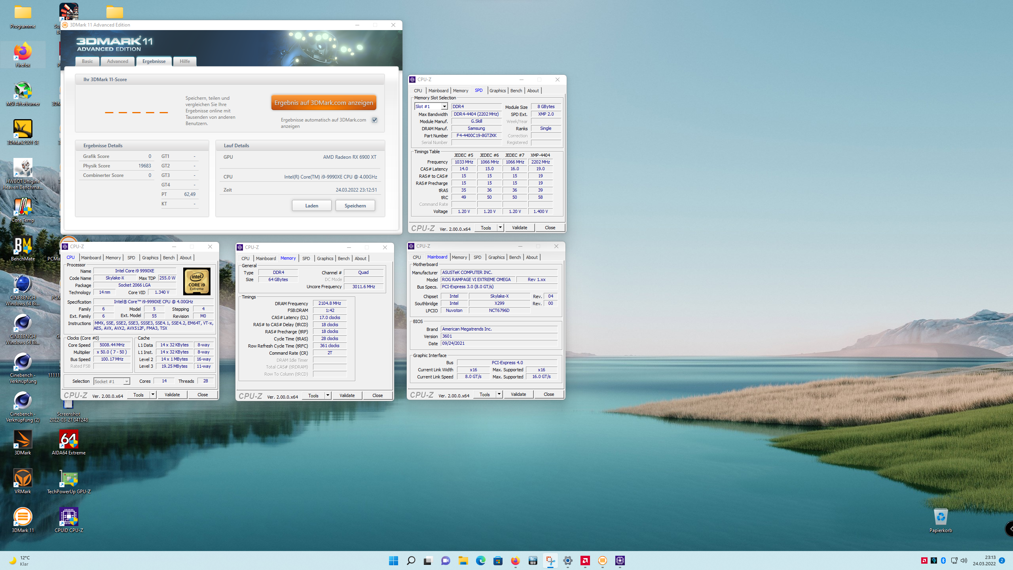Open Windows Start menu
The image size is (1013, 570).
[x=393, y=560]
